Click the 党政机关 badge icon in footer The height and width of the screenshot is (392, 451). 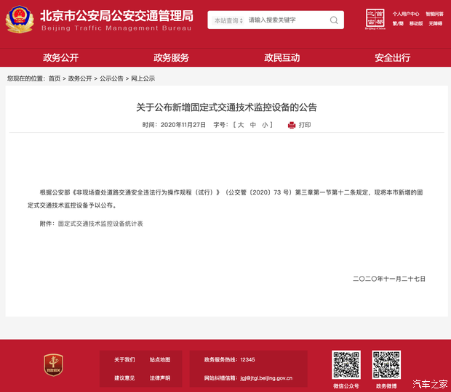[x=54, y=365]
